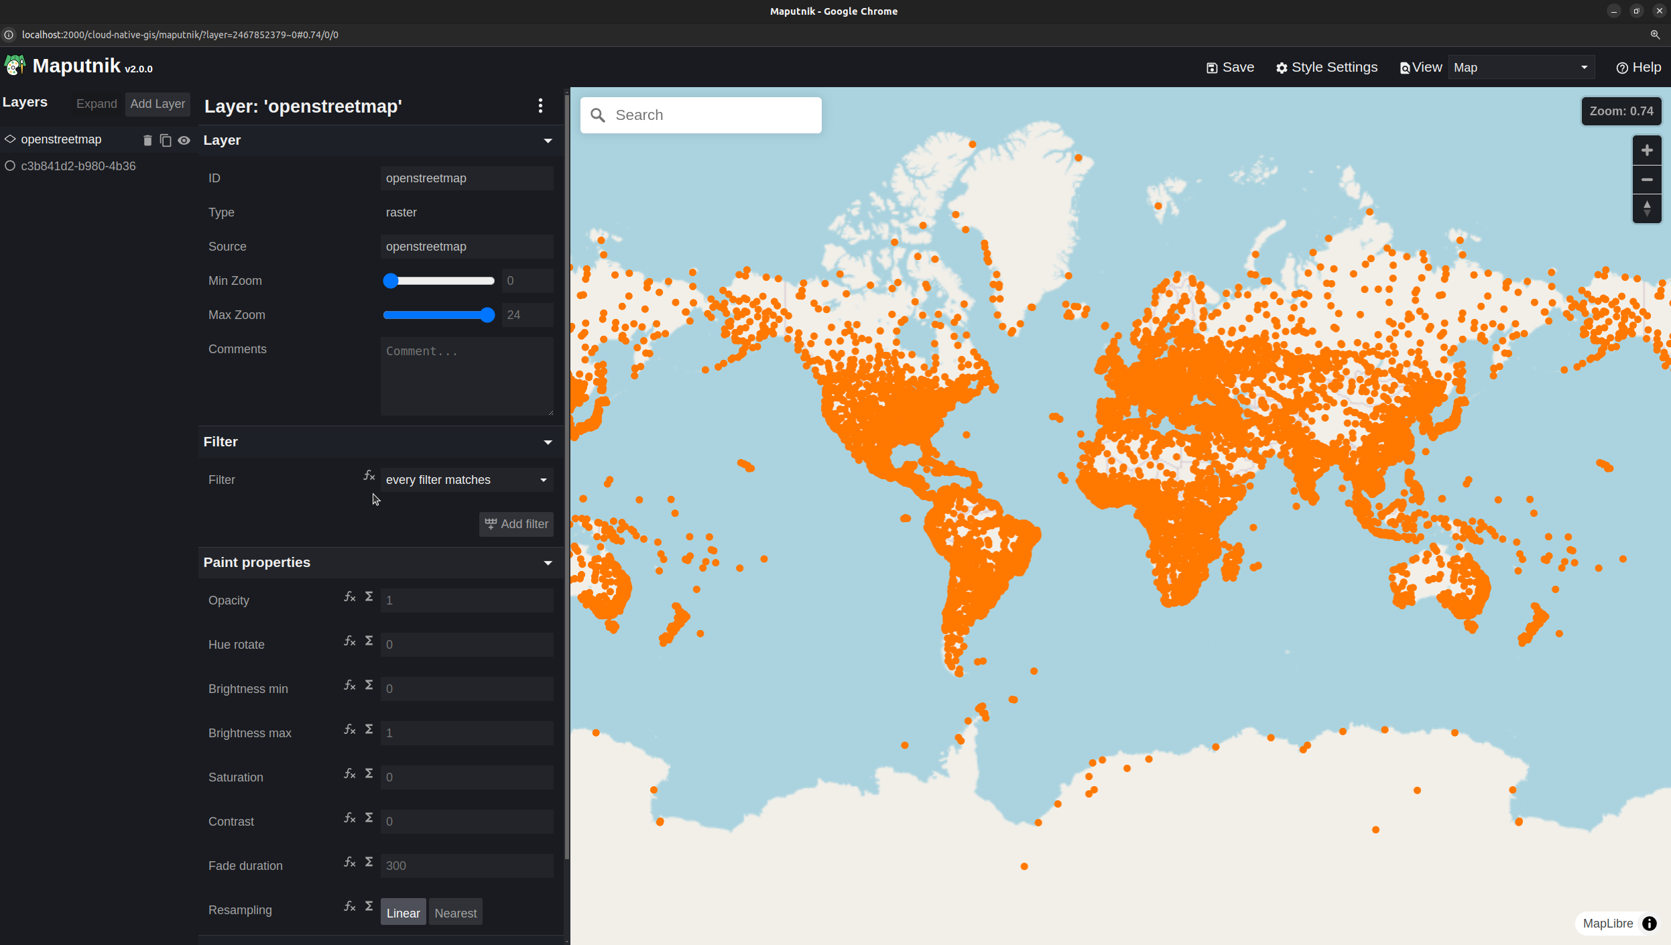1671x945 pixels.
Task: Convert Brightness min to zoom function
Action: pos(349,685)
